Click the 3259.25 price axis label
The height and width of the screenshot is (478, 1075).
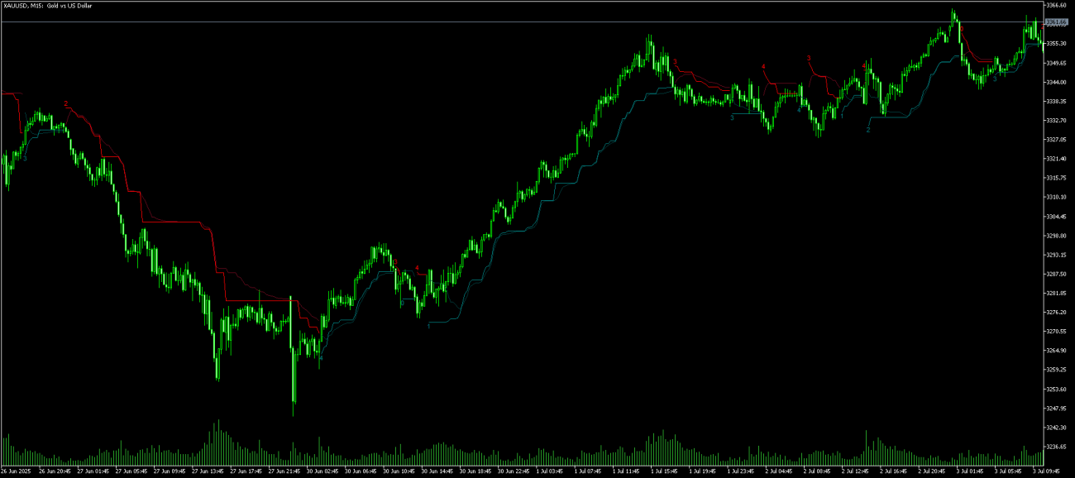pyautogui.click(x=1058, y=370)
